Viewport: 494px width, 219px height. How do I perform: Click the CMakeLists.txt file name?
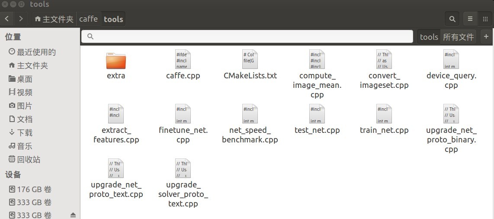pyautogui.click(x=250, y=76)
